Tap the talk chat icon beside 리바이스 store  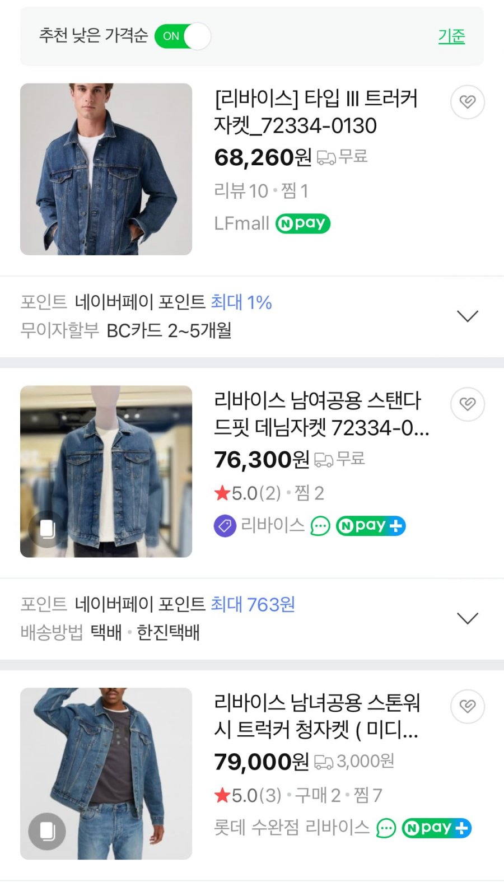[320, 526]
